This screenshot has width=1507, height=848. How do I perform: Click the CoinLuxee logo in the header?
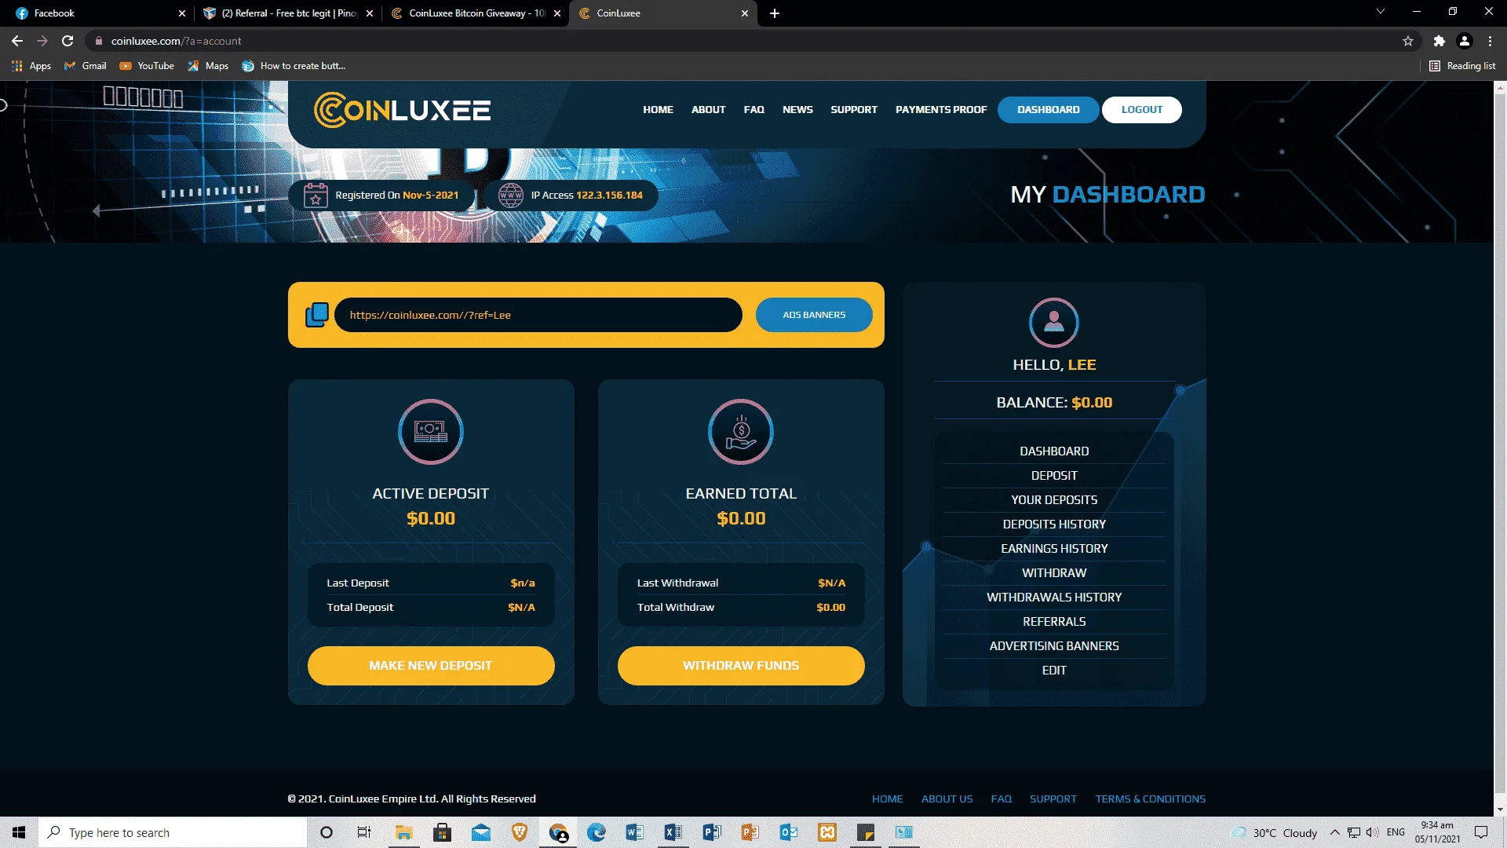pyautogui.click(x=402, y=110)
